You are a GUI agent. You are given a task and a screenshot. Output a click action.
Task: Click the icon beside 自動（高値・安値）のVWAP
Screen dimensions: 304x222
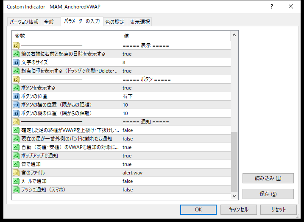click(16, 147)
